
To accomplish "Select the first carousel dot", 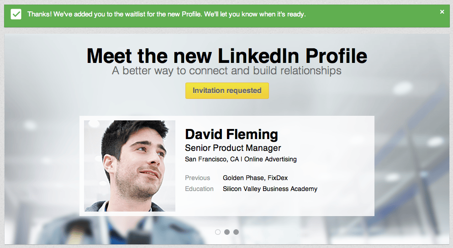I will 218,232.
